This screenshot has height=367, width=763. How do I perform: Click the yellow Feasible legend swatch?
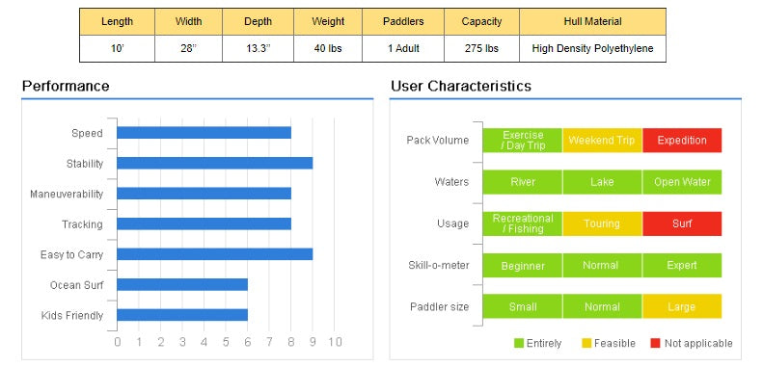[586, 343]
